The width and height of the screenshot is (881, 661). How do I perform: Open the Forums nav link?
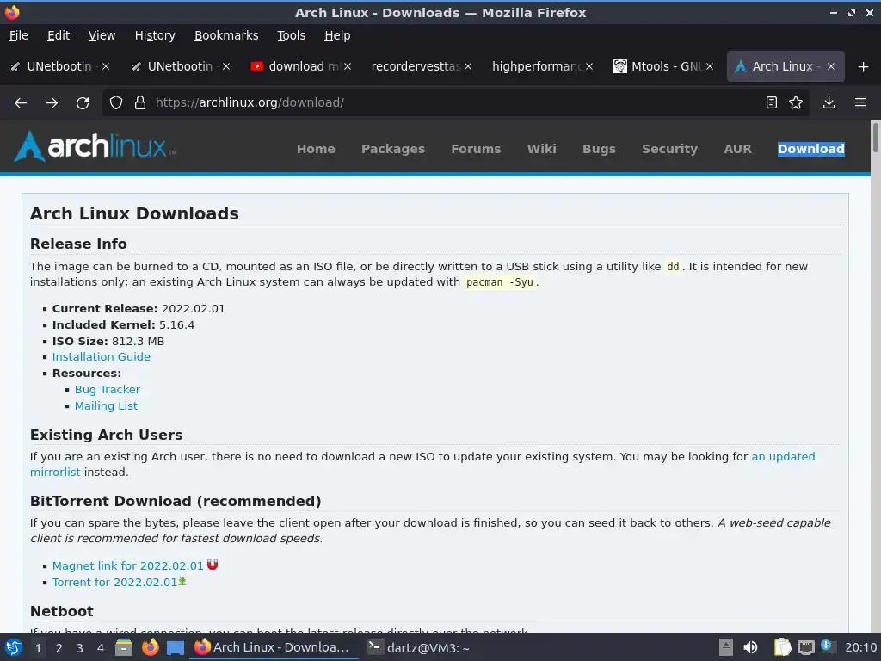[476, 149]
